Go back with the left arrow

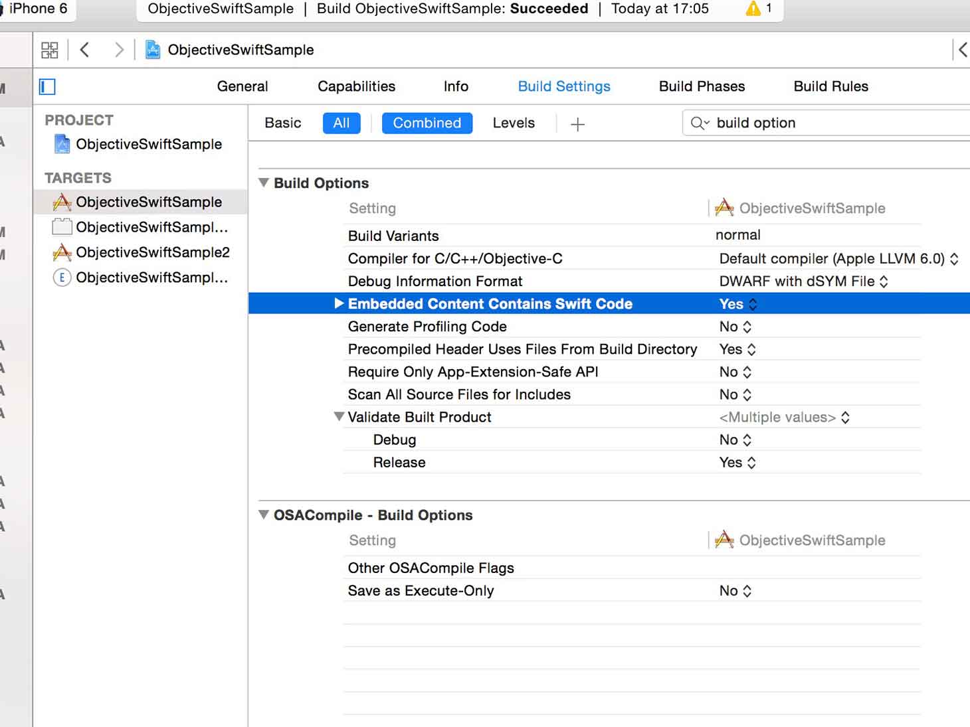[x=84, y=50]
